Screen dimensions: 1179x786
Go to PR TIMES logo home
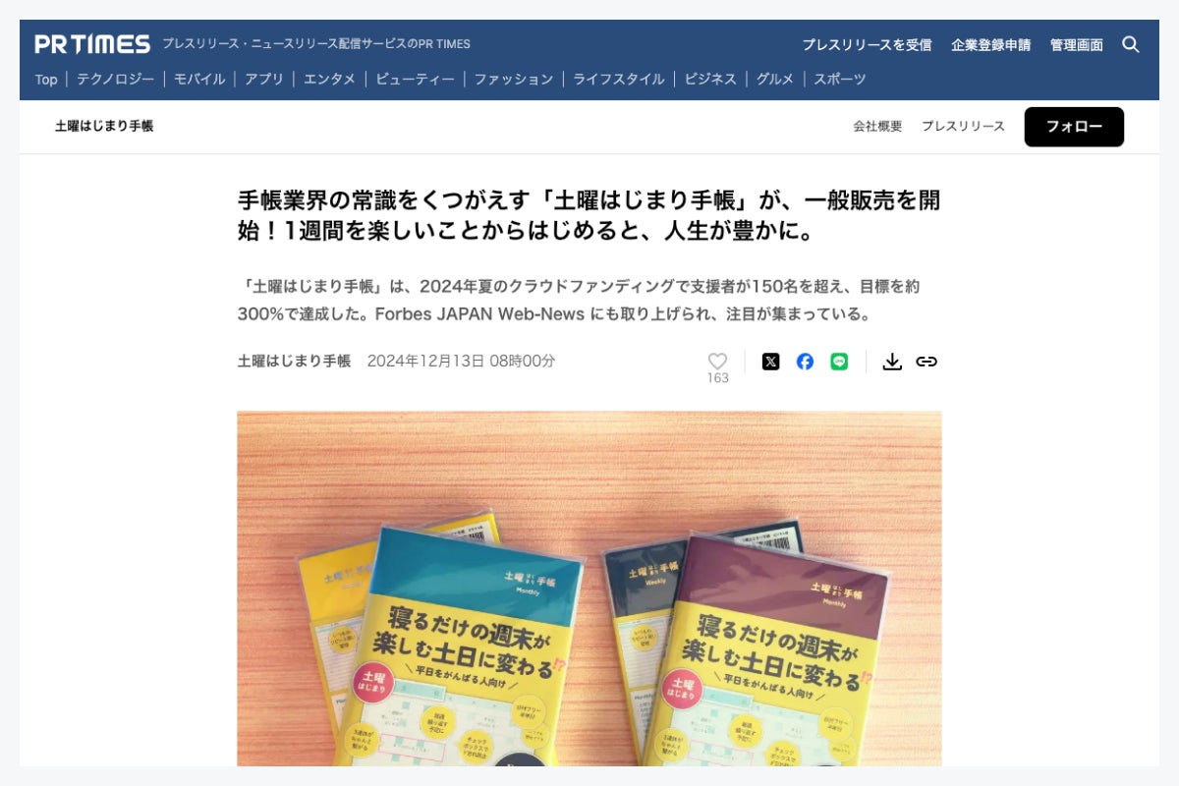coord(92,44)
